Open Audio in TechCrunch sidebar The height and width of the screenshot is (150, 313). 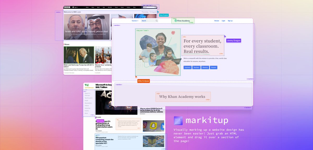(86, 101)
